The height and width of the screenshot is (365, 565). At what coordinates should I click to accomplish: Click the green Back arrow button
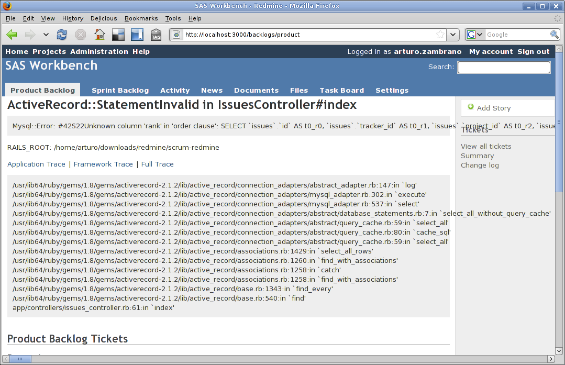click(12, 35)
